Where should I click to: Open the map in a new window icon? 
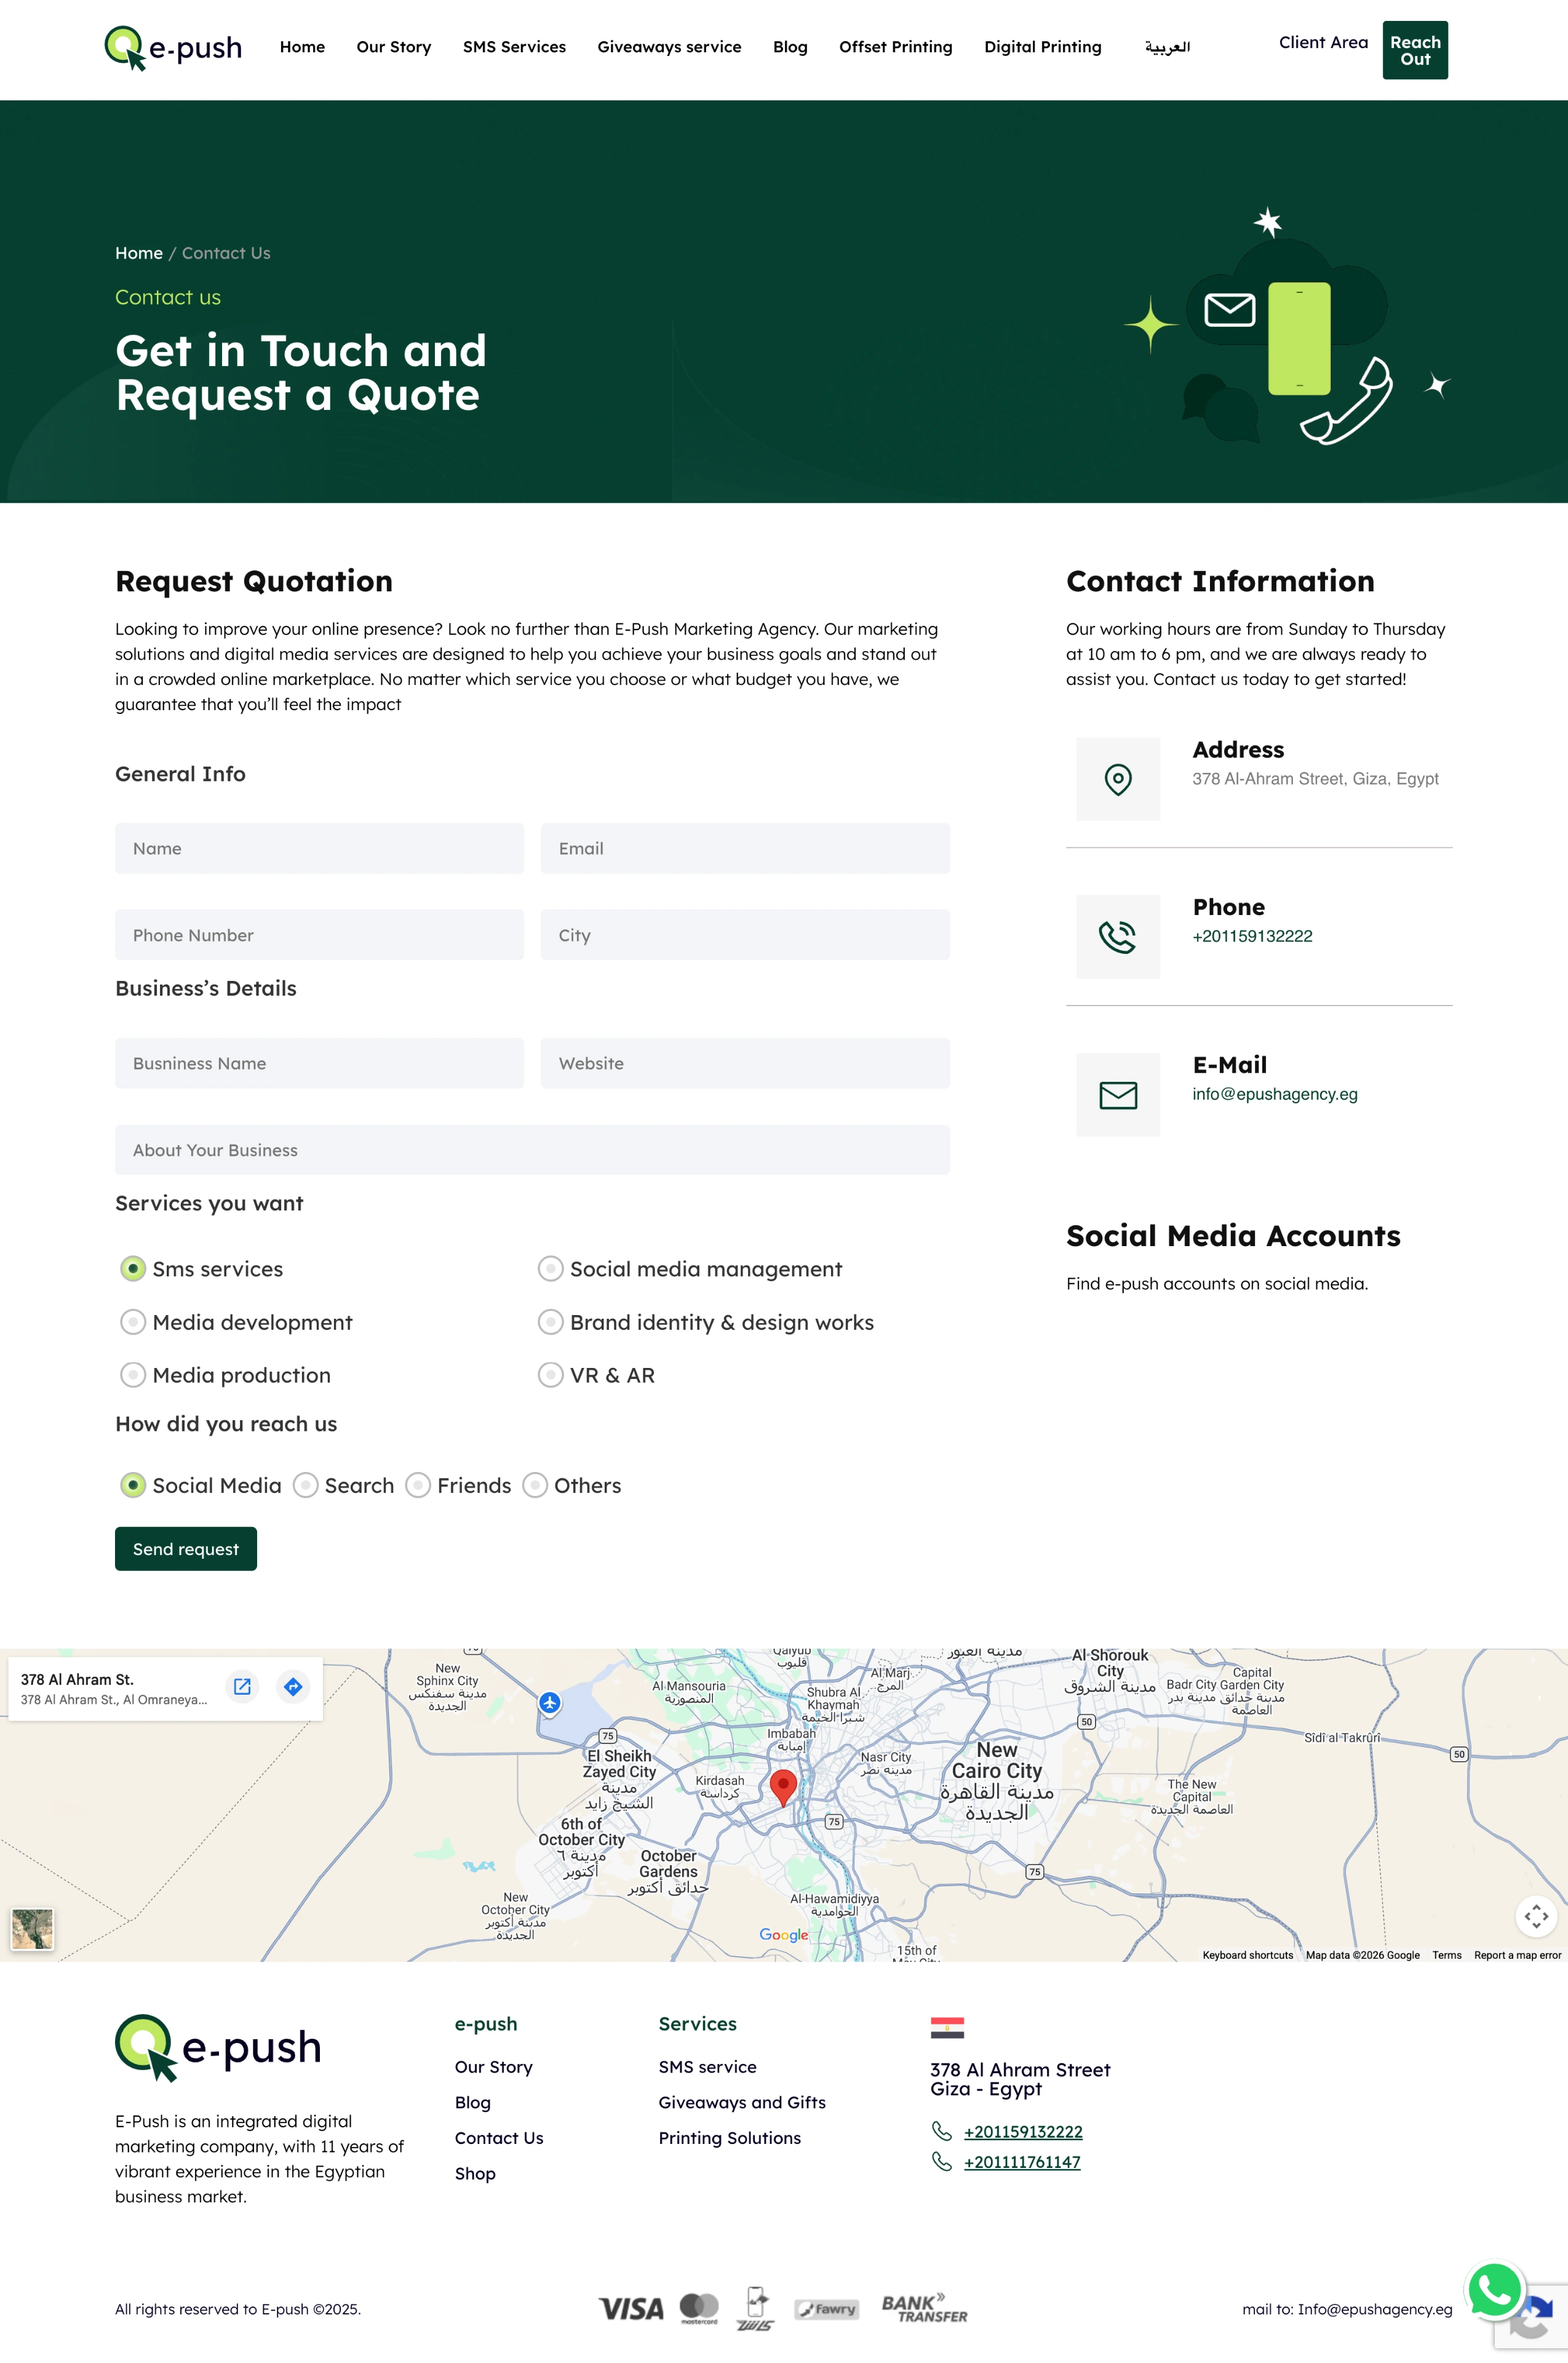242,1685
